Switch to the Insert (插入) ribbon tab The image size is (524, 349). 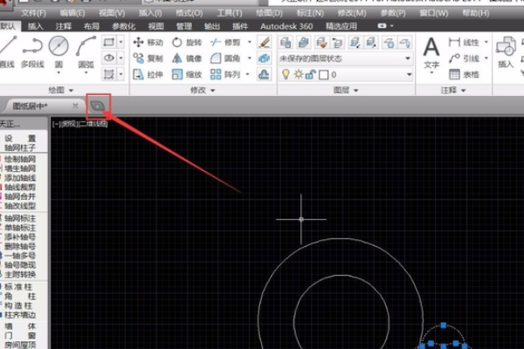pyautogui.click(x=36, y=26)
